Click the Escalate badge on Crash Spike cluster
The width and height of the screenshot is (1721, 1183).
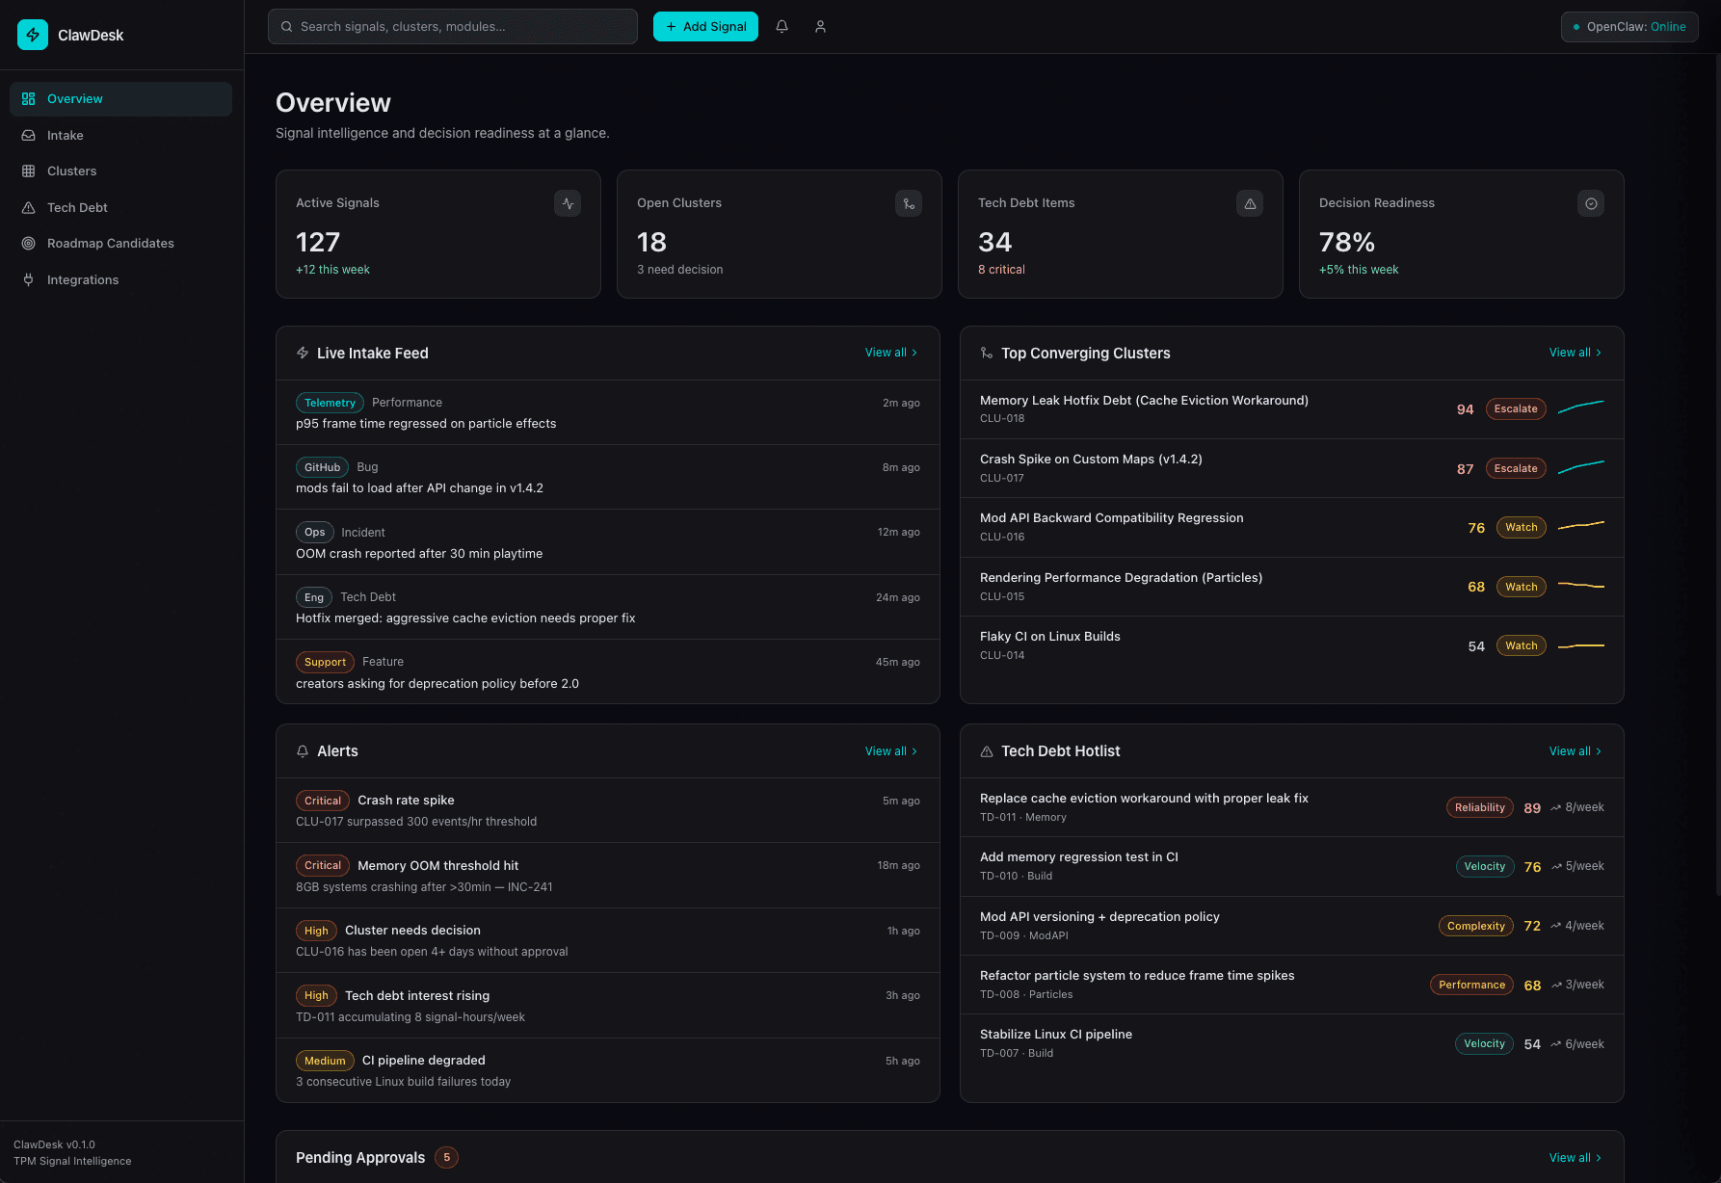1515,468
